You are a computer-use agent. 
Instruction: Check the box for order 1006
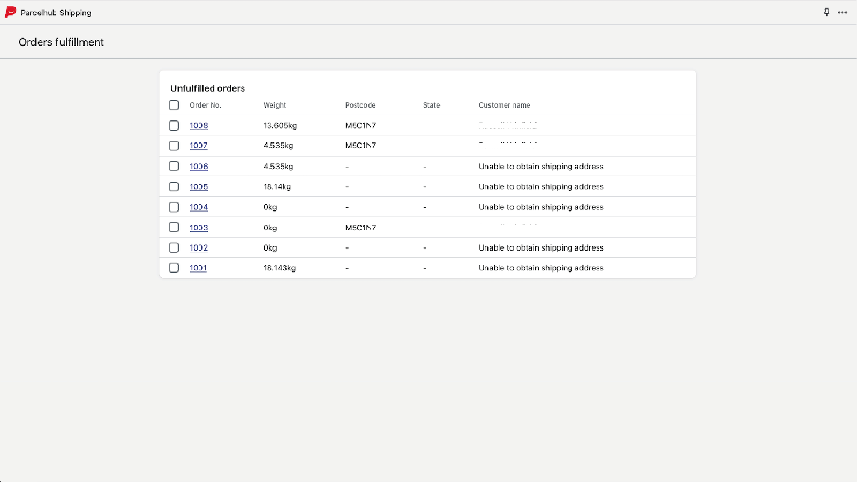point(174,166)
